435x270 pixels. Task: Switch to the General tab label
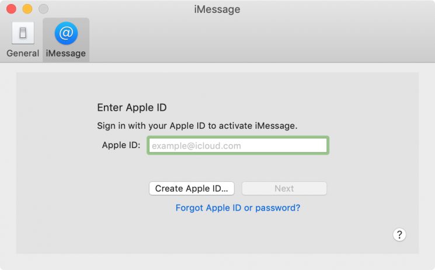(x=23, y=53)
